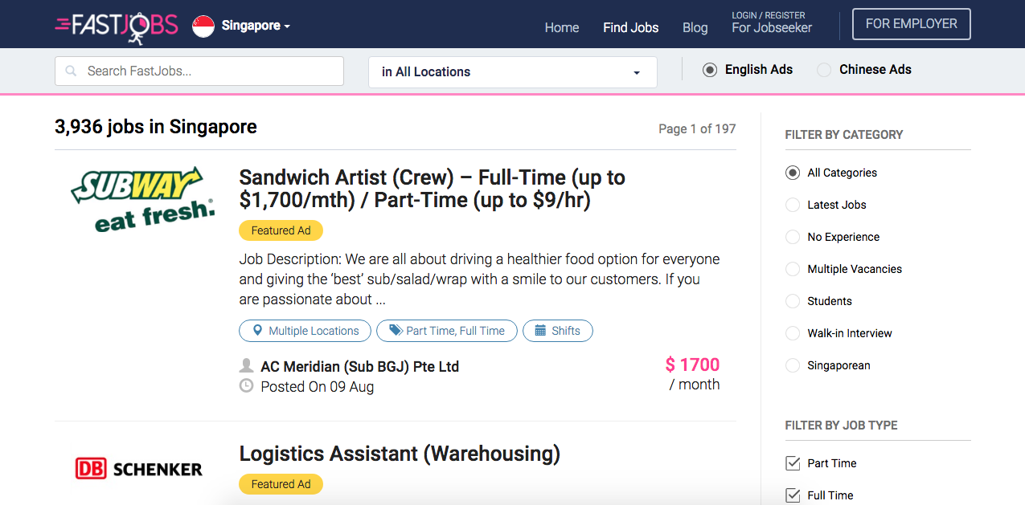Click the search magnifier icon

pyautogui.click(x=72, y=71)
